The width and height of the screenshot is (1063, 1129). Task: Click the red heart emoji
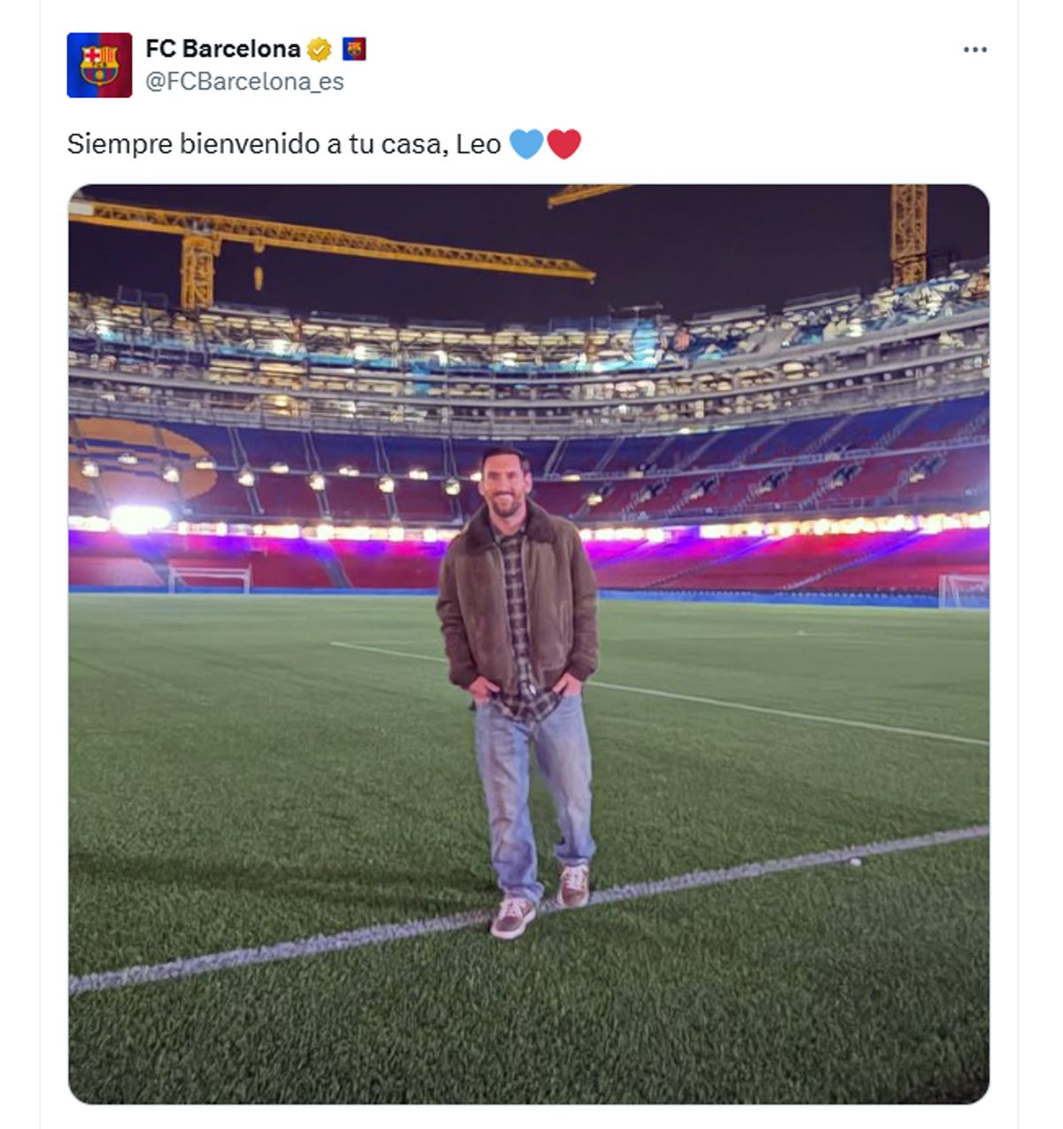tap(563, 143)
